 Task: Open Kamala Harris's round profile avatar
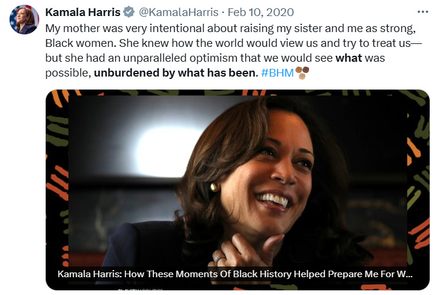[24, 20]
